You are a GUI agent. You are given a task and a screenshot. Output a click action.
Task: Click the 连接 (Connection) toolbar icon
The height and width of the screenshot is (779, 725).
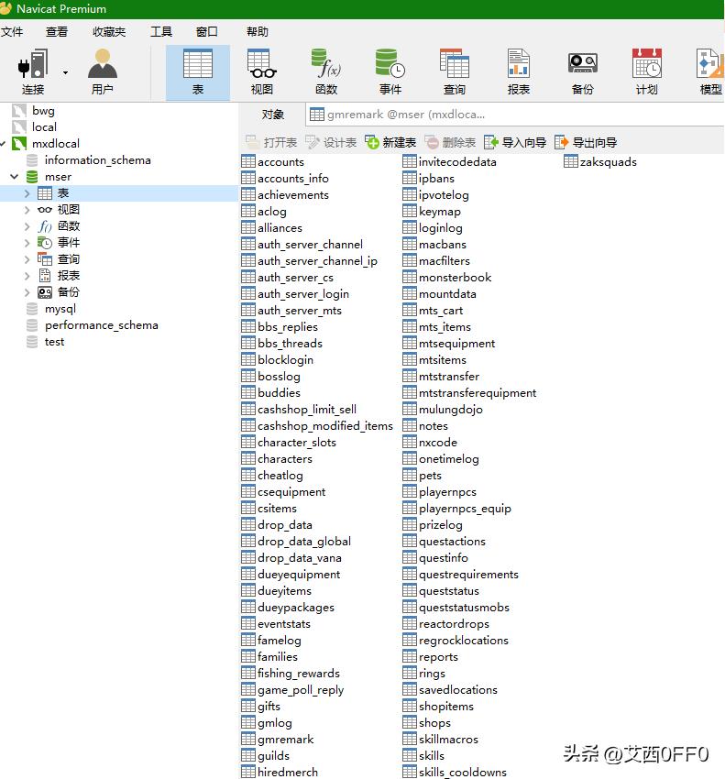[x=33, y=71]
